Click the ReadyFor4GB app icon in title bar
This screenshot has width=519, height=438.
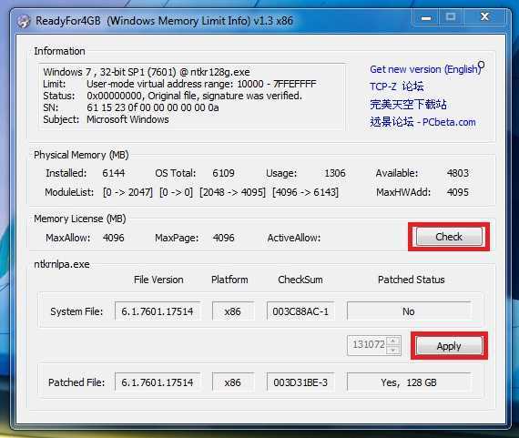24,21
